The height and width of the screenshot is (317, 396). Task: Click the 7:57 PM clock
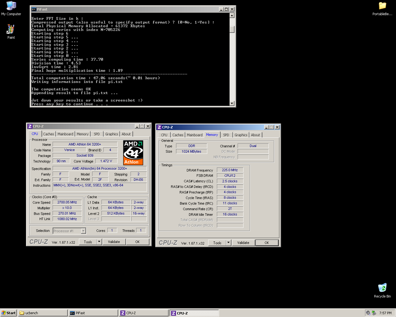pos(385,313)
